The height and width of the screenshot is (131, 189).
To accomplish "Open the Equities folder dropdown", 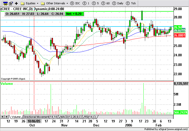I will pos(29,3).
